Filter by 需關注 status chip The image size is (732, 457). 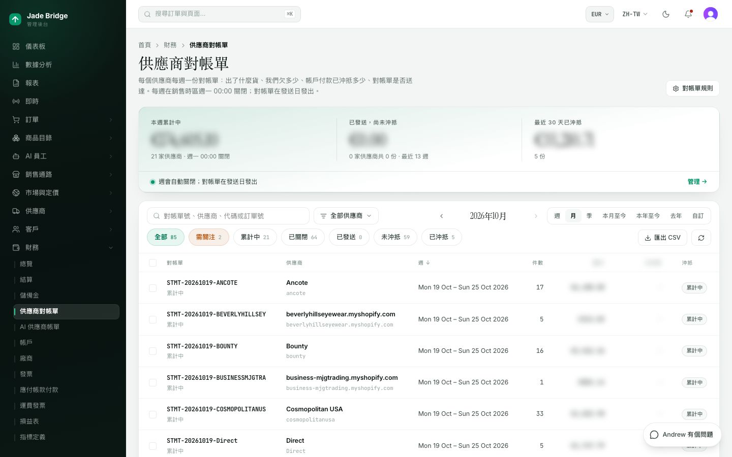[209, 237]
